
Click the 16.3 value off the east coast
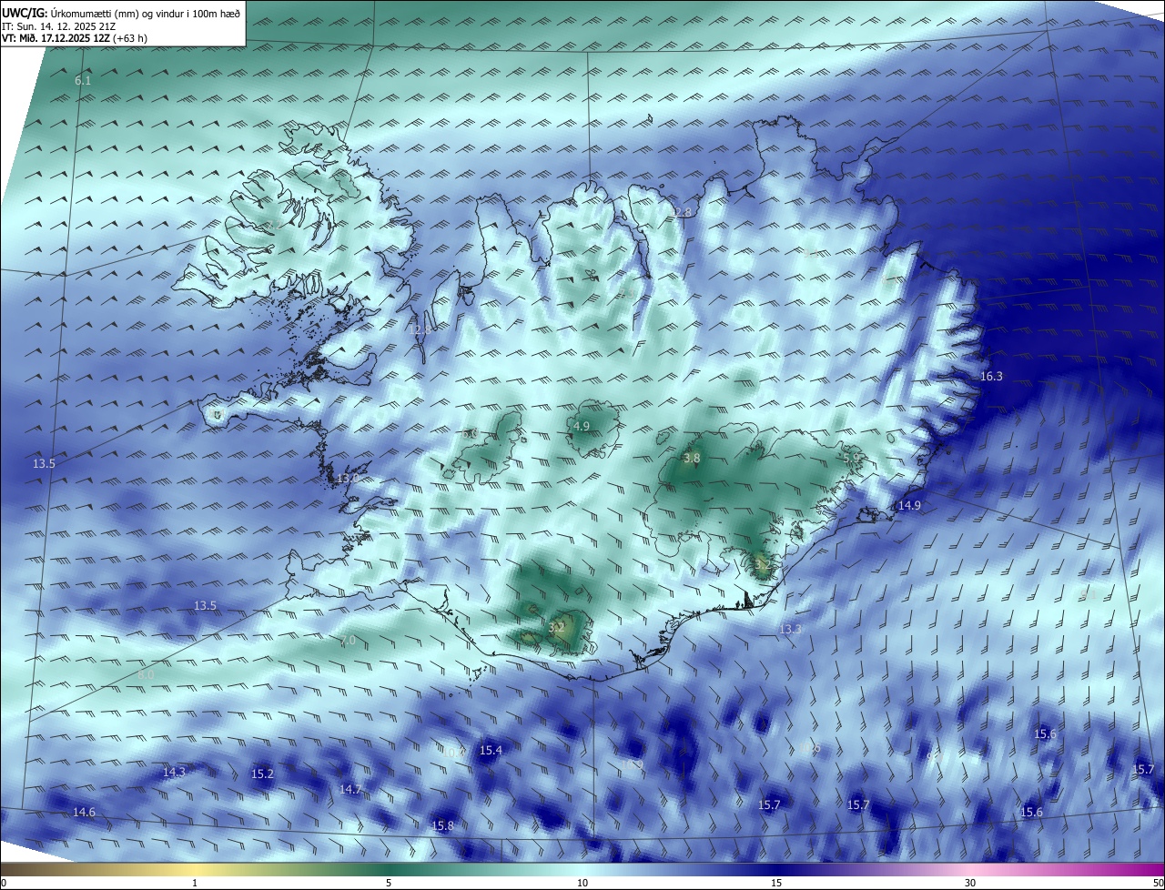tap(991, 377)
